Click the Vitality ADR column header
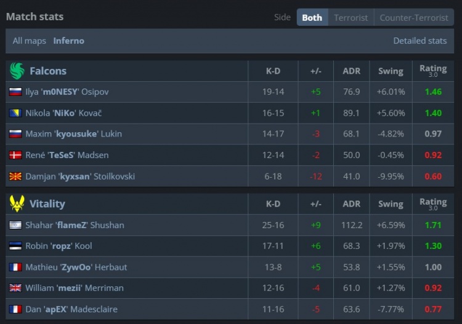462x324 pixels. (351, 204)
